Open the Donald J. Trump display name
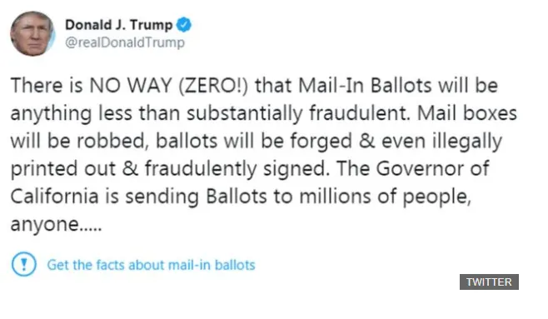 pos(119,25)
